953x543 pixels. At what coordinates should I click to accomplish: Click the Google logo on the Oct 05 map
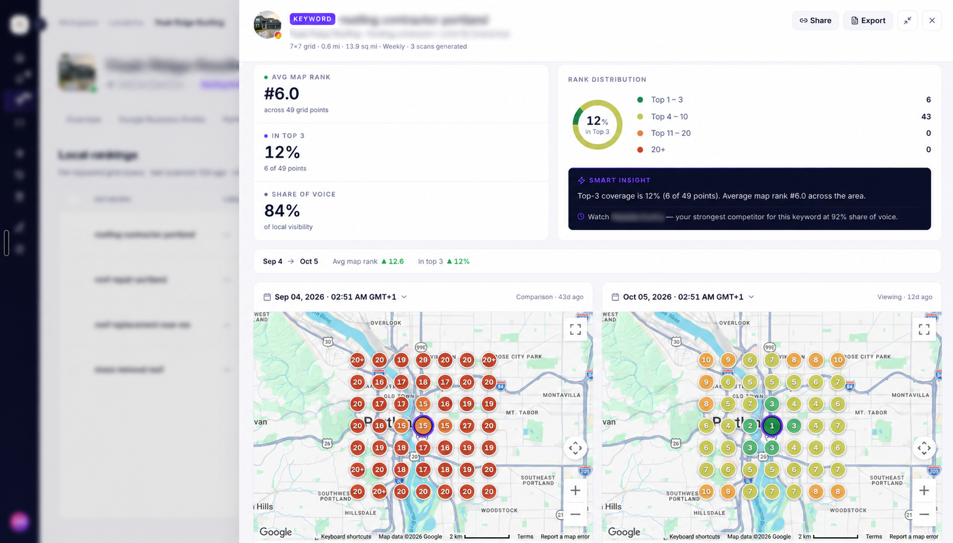[624, 532]
